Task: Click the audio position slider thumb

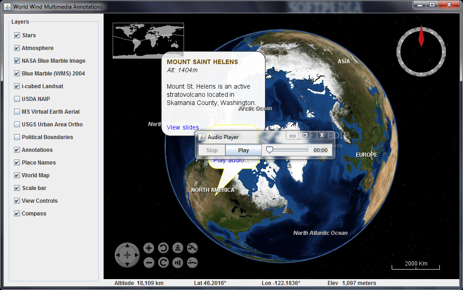Action: tap(269, 150)
